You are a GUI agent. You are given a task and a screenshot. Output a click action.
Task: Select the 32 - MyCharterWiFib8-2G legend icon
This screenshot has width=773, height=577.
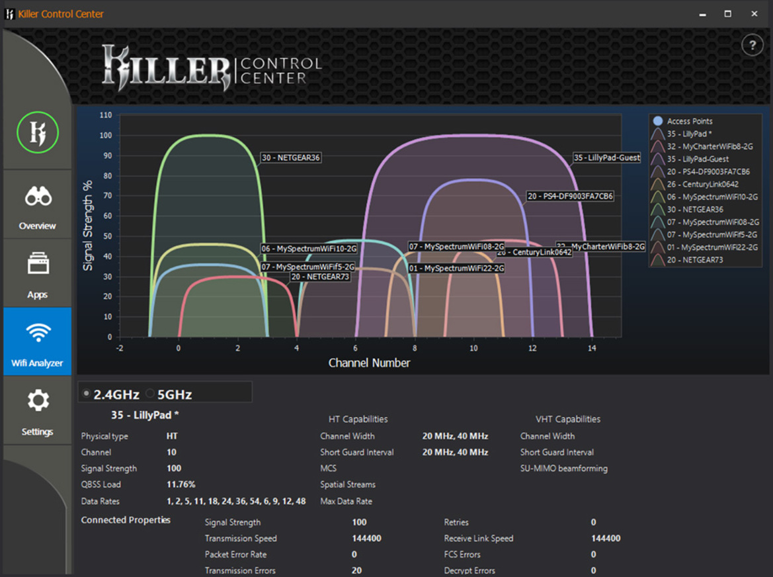(x=658, y=146)
